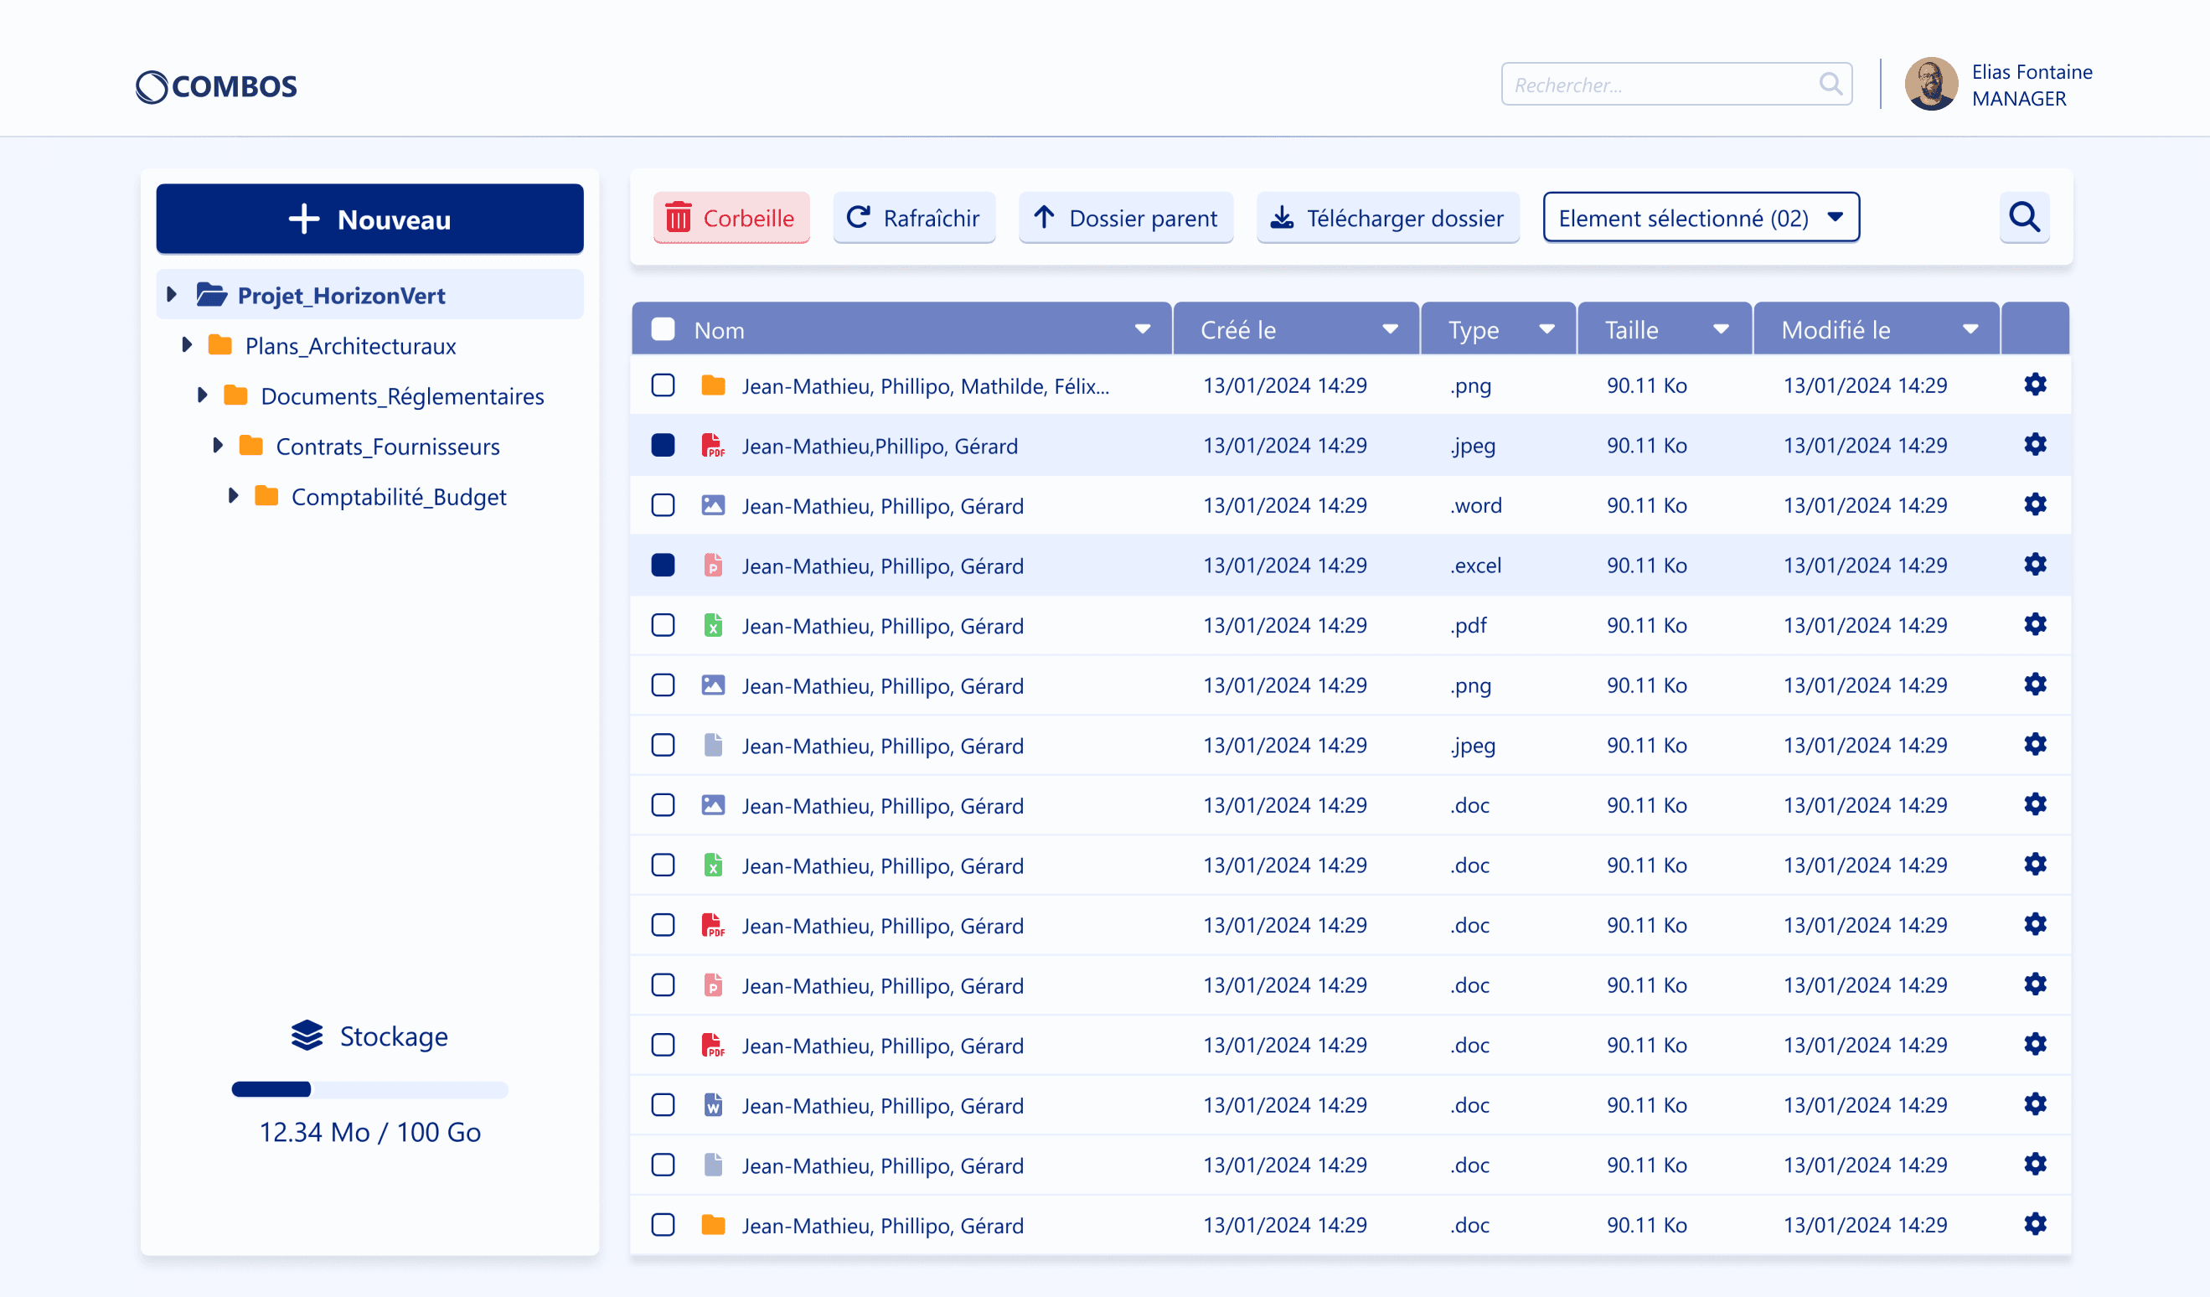The height and width of the screenshot is (1297, 2210).
Task: Open settings gear for the .pdf row
Action: tap(2035, 625)
